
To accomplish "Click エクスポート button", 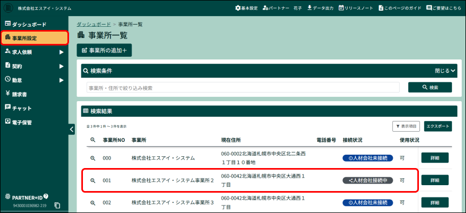I will tap(438, 126).
